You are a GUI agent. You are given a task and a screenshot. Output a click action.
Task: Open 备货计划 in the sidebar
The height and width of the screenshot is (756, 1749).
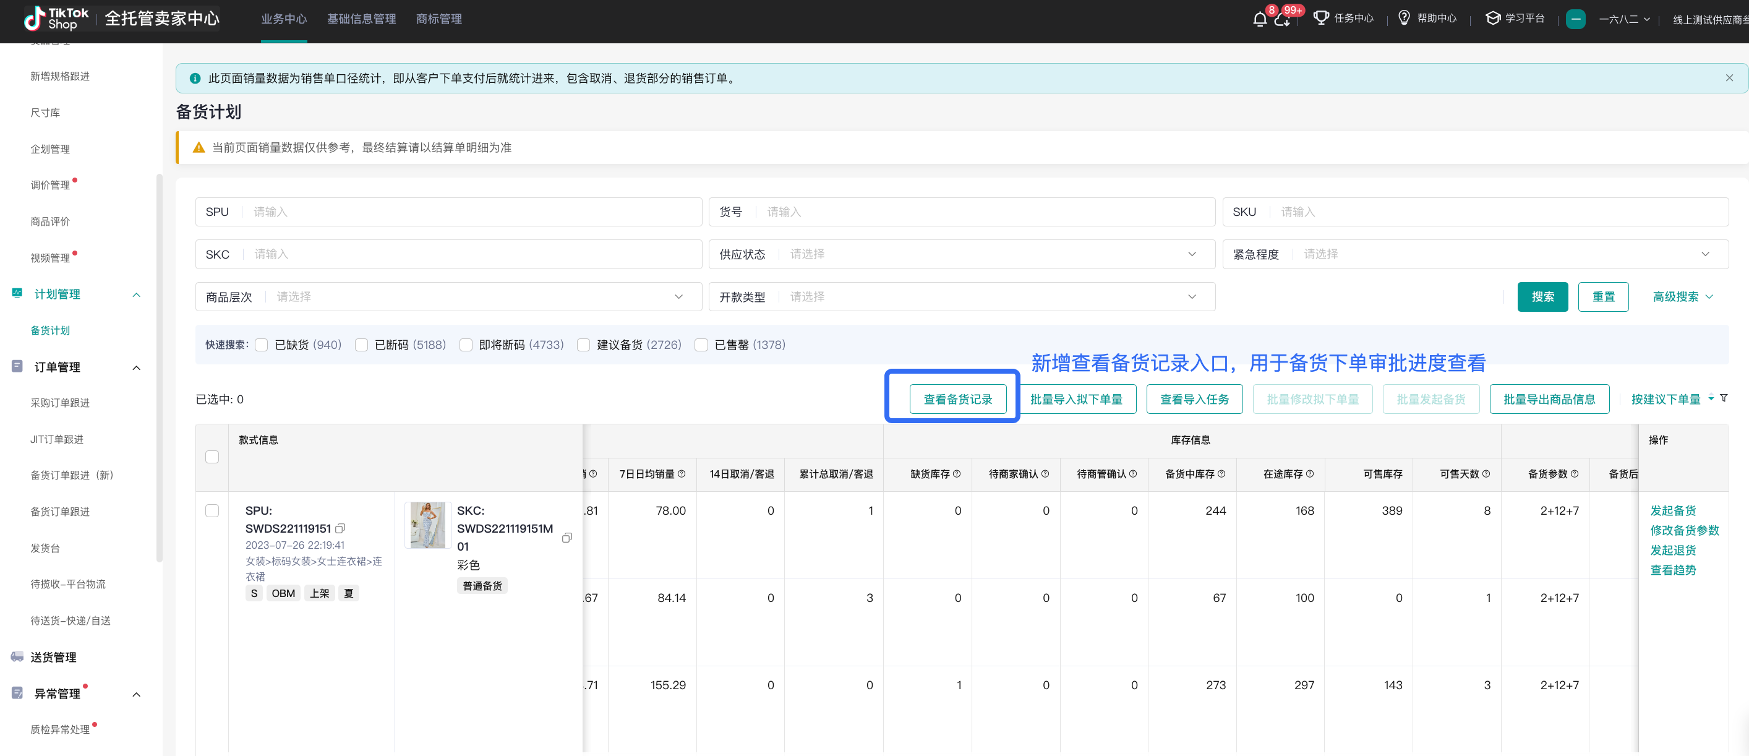50,330
